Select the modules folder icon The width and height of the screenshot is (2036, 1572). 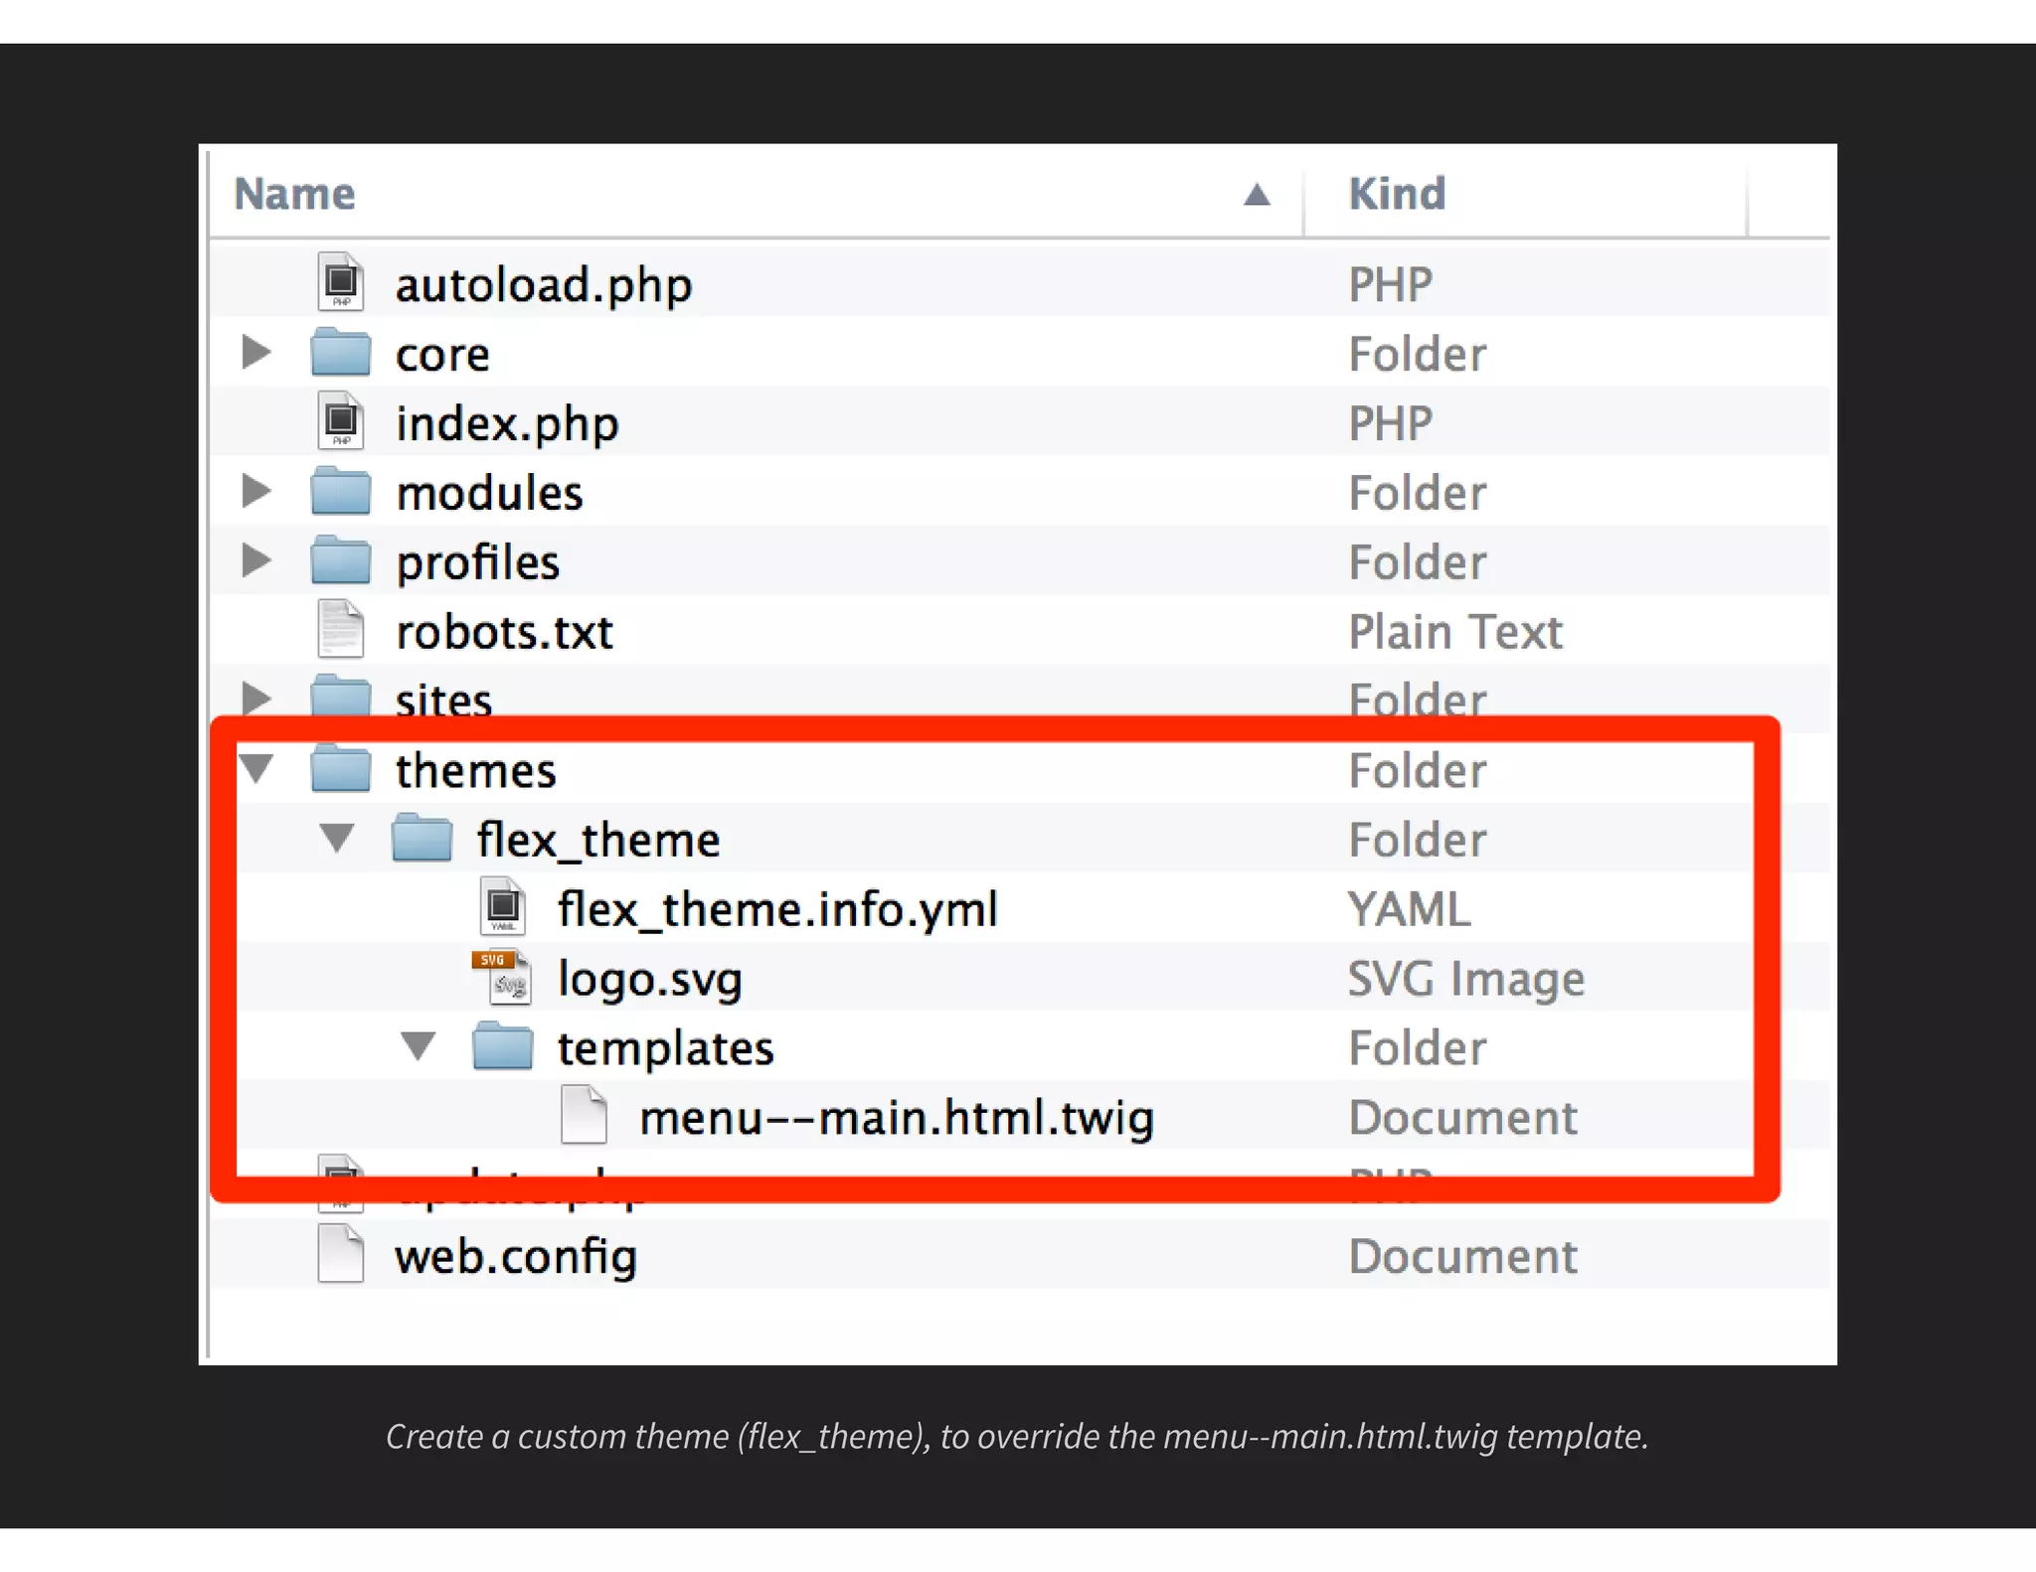(x=341, y=491)
